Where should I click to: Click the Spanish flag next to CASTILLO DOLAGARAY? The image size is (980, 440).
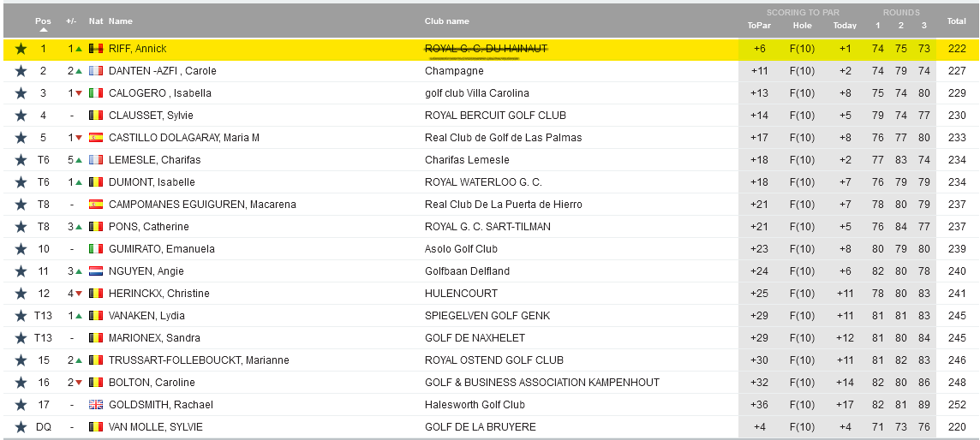point(96,138)
